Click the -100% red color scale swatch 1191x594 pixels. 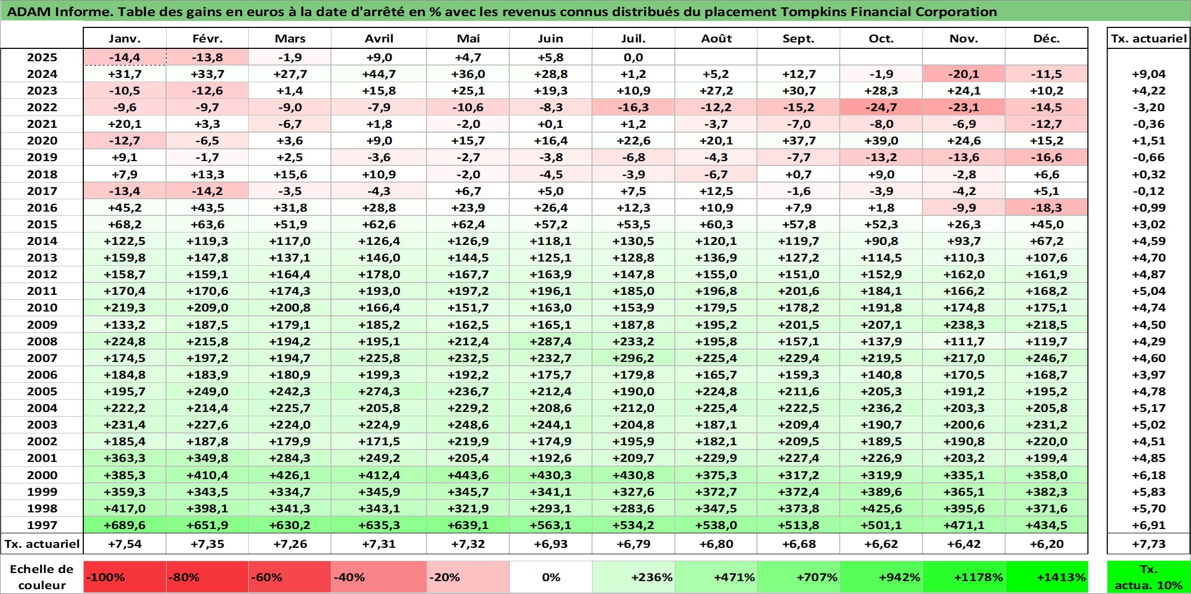(125, 577)
